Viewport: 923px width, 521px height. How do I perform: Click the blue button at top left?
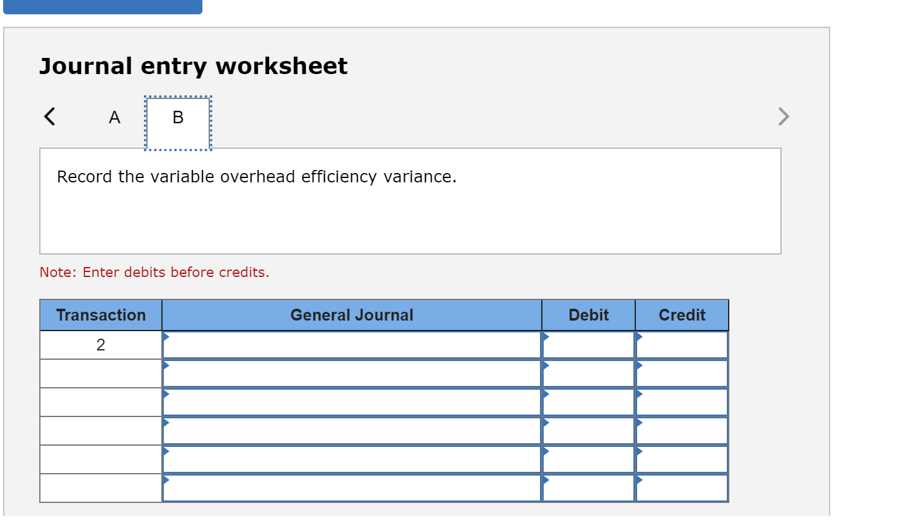(x=103, y=7)
